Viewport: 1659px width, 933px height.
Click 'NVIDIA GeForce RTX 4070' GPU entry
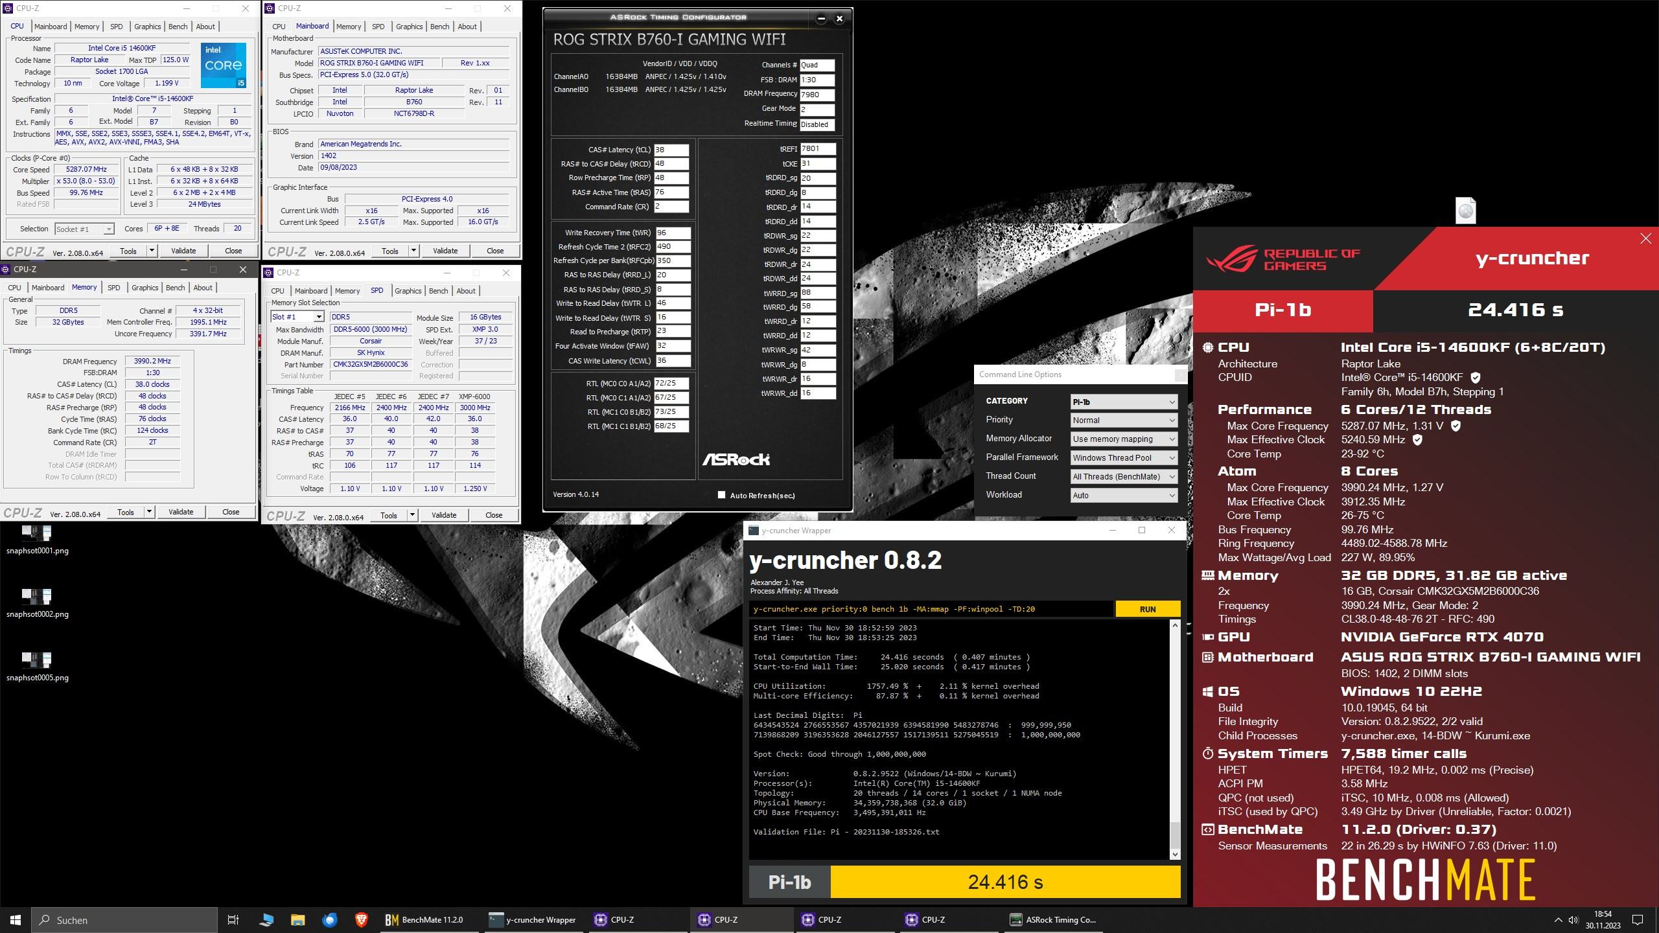tap(1443, 637)
